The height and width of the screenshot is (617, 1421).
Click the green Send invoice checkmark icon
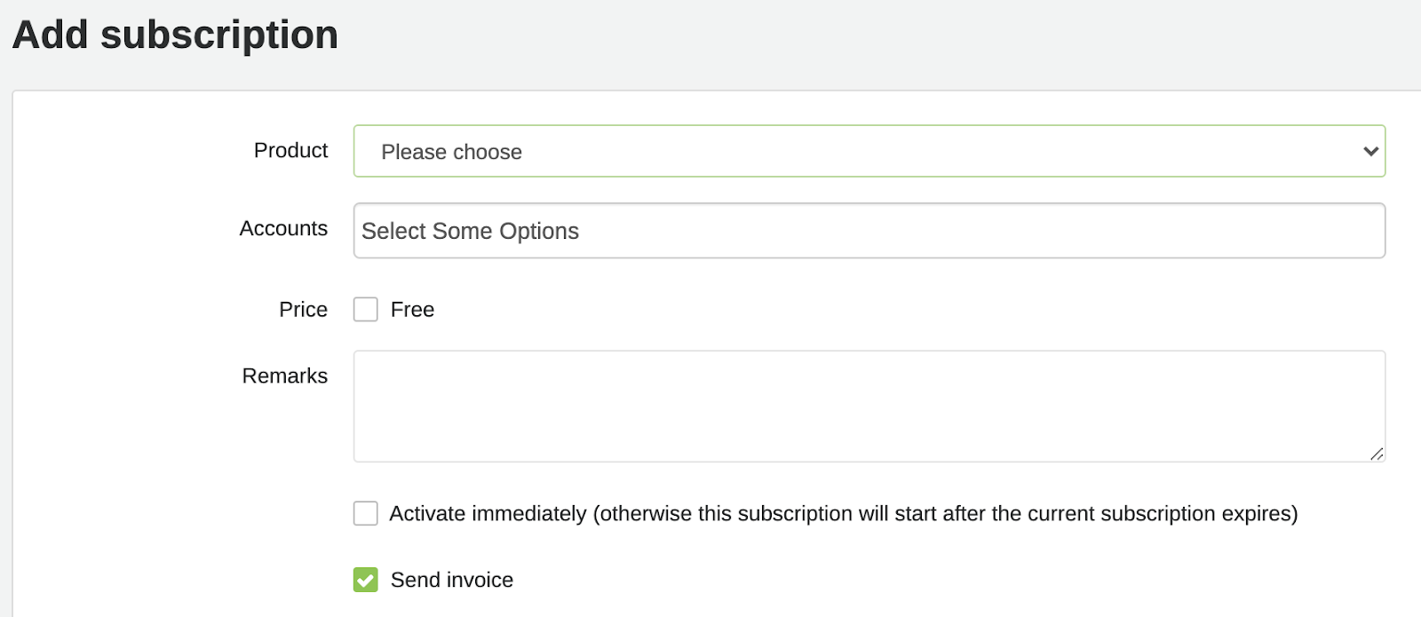(366, 580)
